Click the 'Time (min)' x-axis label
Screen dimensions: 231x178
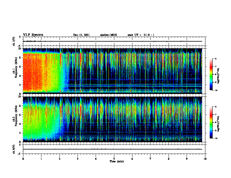117,161
